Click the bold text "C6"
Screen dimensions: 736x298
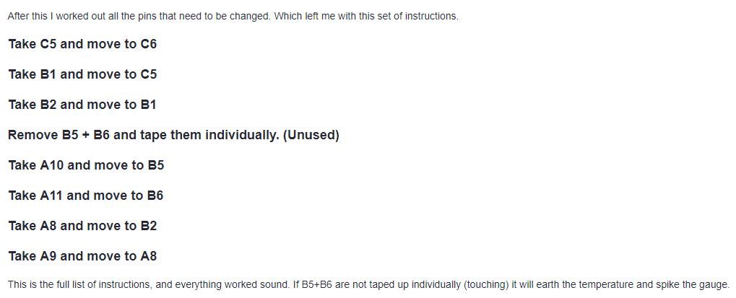pos(148,44)
